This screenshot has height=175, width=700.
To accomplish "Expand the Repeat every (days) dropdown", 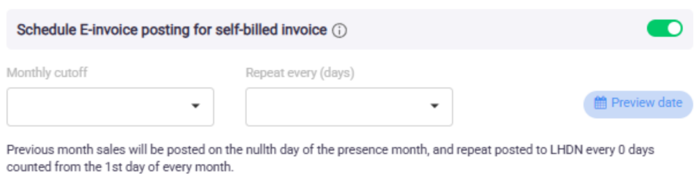I will 349,107.
